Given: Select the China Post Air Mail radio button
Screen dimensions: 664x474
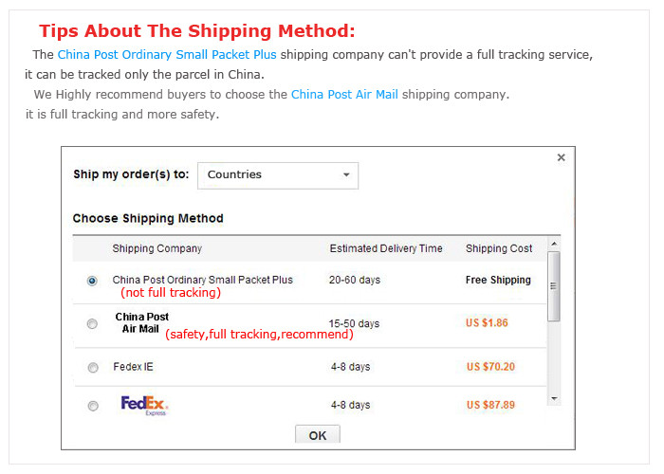Looking at the screenshot, I should coord(92,324).
